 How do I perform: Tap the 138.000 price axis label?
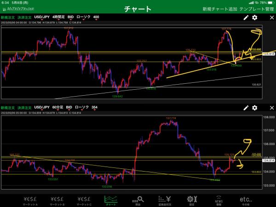tap(269, 117)
